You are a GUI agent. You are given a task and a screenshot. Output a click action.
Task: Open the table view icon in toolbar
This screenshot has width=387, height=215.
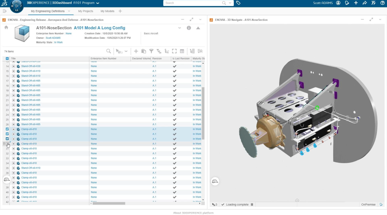click(182, 51)
